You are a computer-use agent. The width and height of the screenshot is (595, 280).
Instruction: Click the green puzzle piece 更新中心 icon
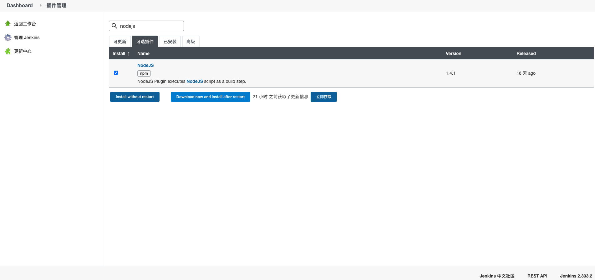[8, 51]
